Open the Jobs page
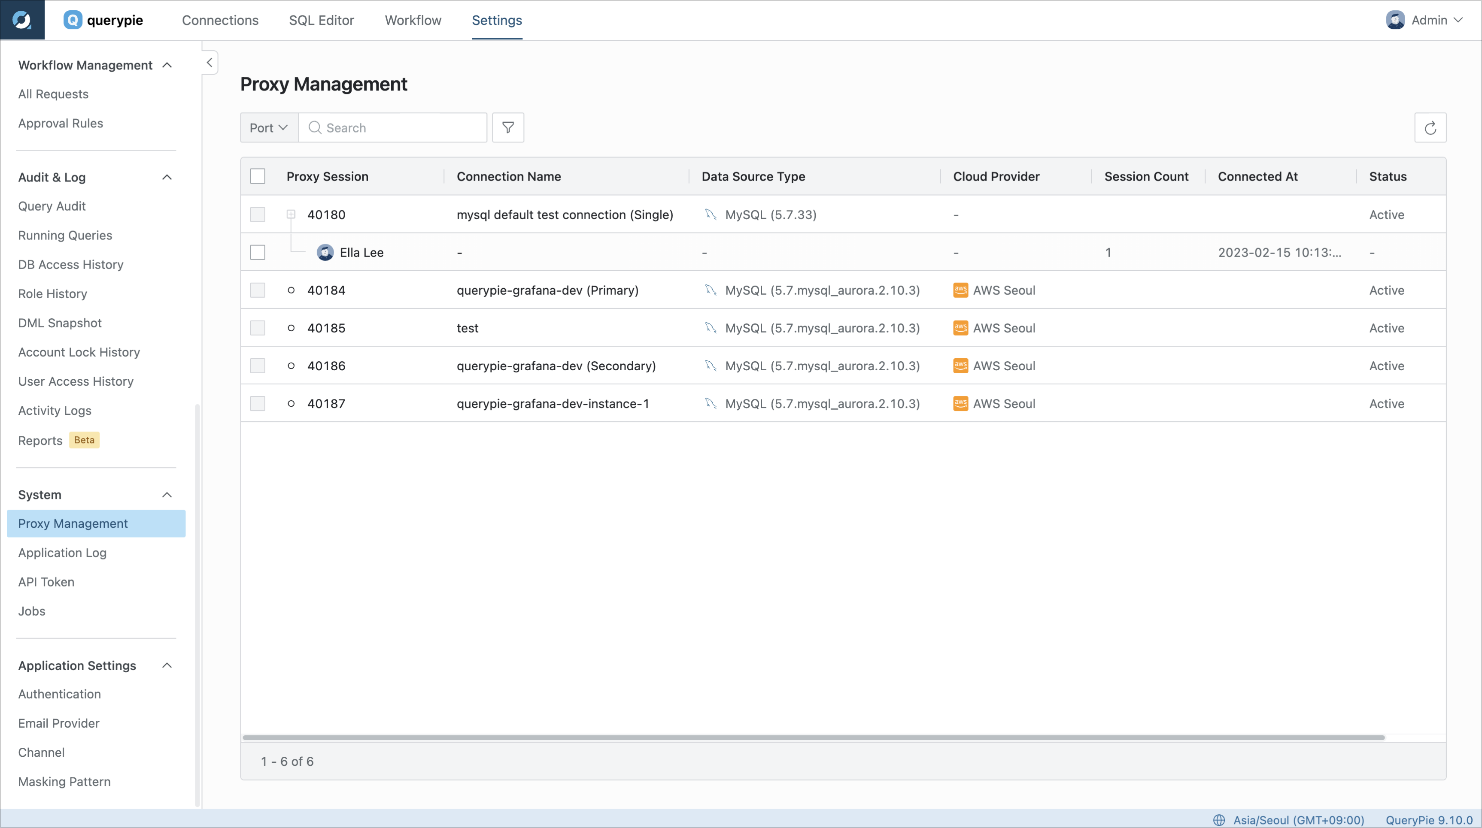1482x828 pixels. [x=32, y=611]
